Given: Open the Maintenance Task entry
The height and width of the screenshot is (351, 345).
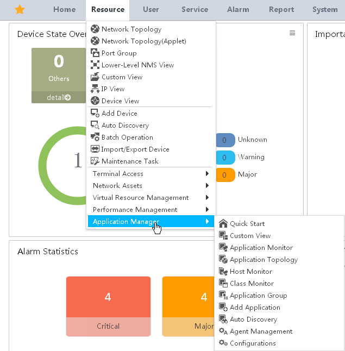Looking at the screenshot, I should (x=130, y=161).
